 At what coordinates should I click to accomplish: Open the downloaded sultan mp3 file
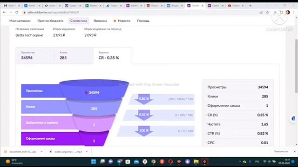point(66,152)
